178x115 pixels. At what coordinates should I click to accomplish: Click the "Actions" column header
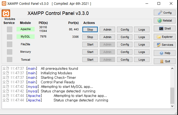click(89, 23)
